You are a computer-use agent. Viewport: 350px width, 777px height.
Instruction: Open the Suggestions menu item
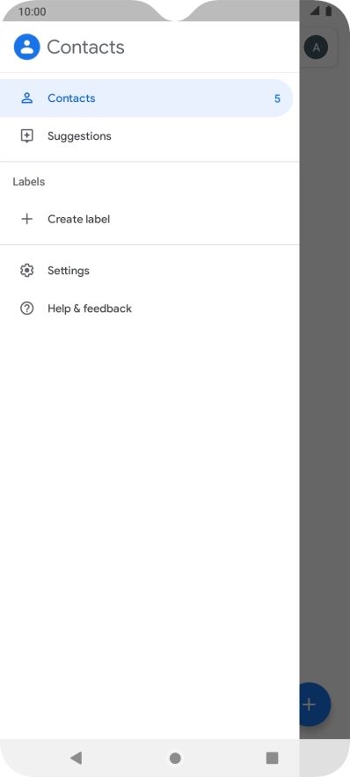(x=149, y=135)
